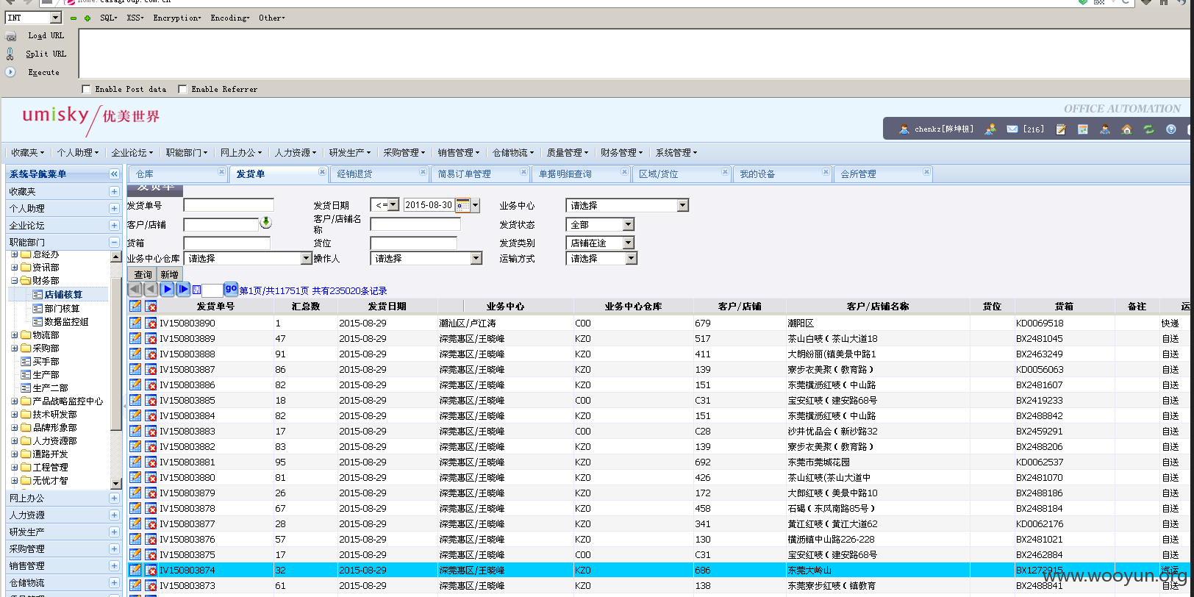Collapse the 财务部 tree node
The image size is (1194, 597).
15,280
